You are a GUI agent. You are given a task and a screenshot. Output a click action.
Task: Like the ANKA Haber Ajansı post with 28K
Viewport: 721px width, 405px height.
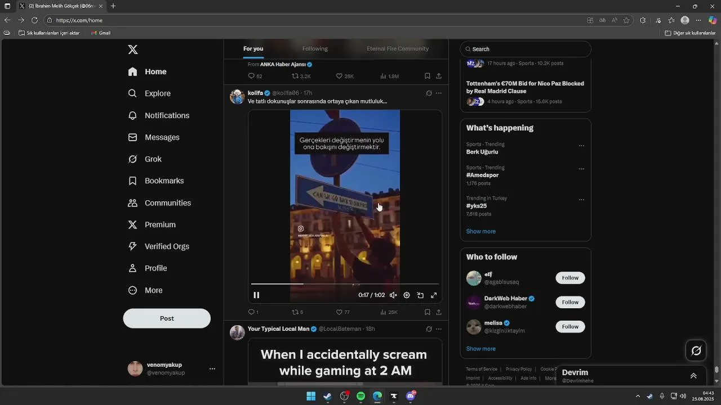(x=344, y=76)
